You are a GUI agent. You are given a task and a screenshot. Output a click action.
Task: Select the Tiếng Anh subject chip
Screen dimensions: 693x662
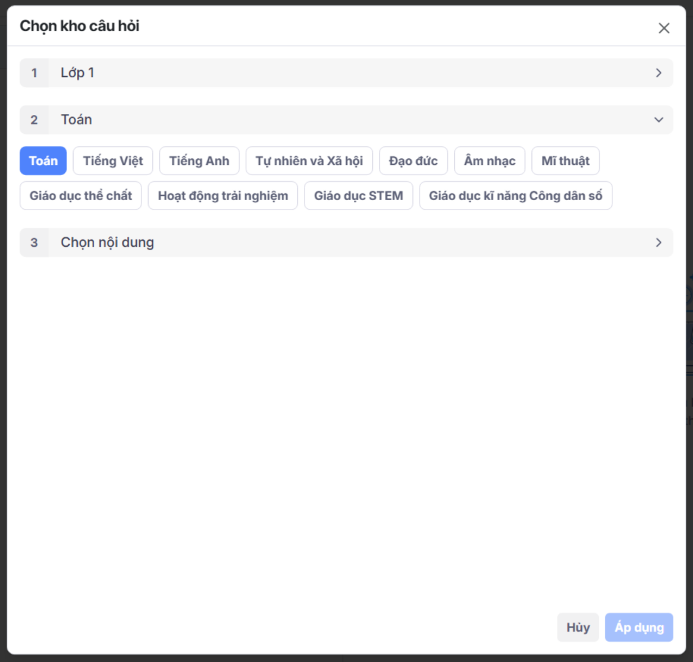pyautogui.click(x=199, y=161)
